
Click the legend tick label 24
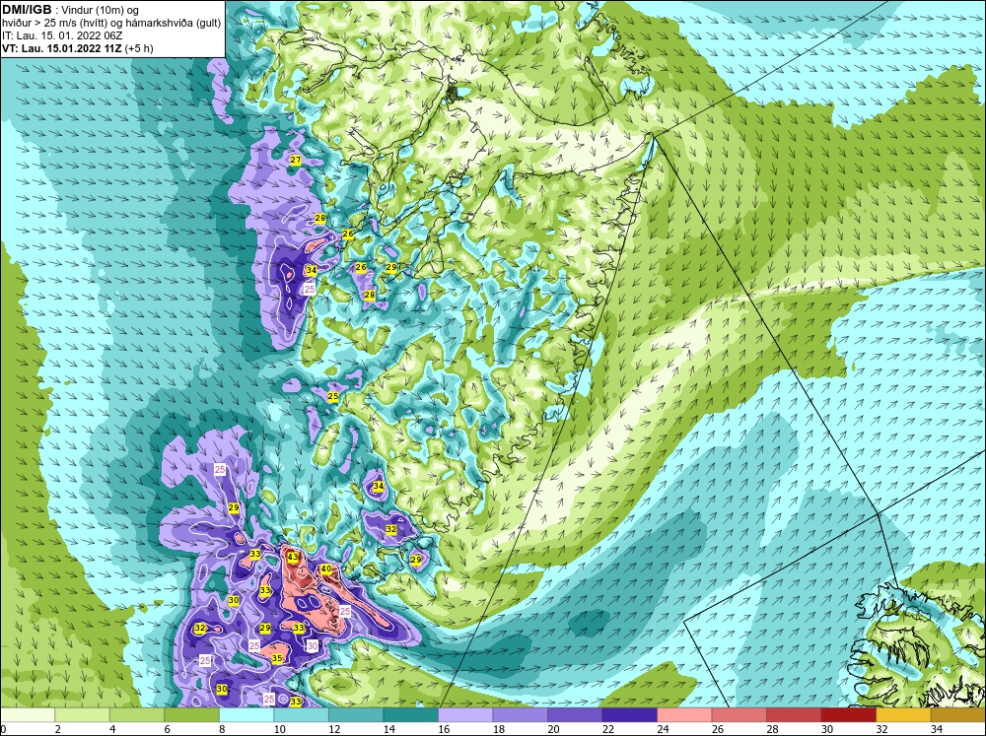(x=663, y=729)
